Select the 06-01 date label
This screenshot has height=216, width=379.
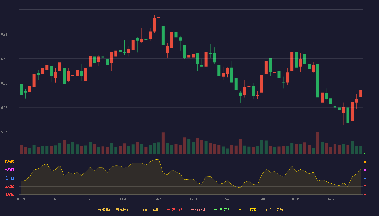coord(262,199)
